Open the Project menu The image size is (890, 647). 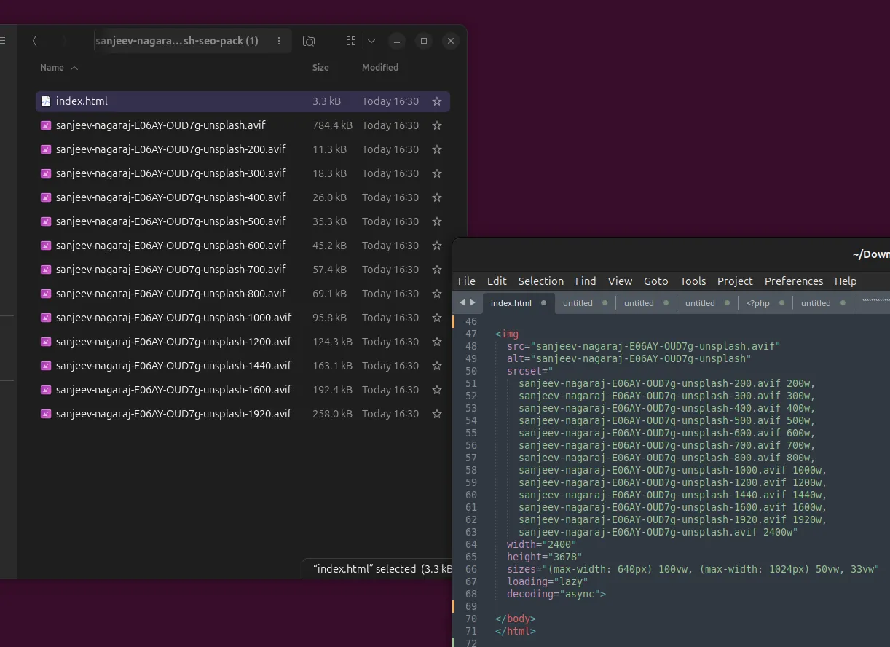pos(735,281)
